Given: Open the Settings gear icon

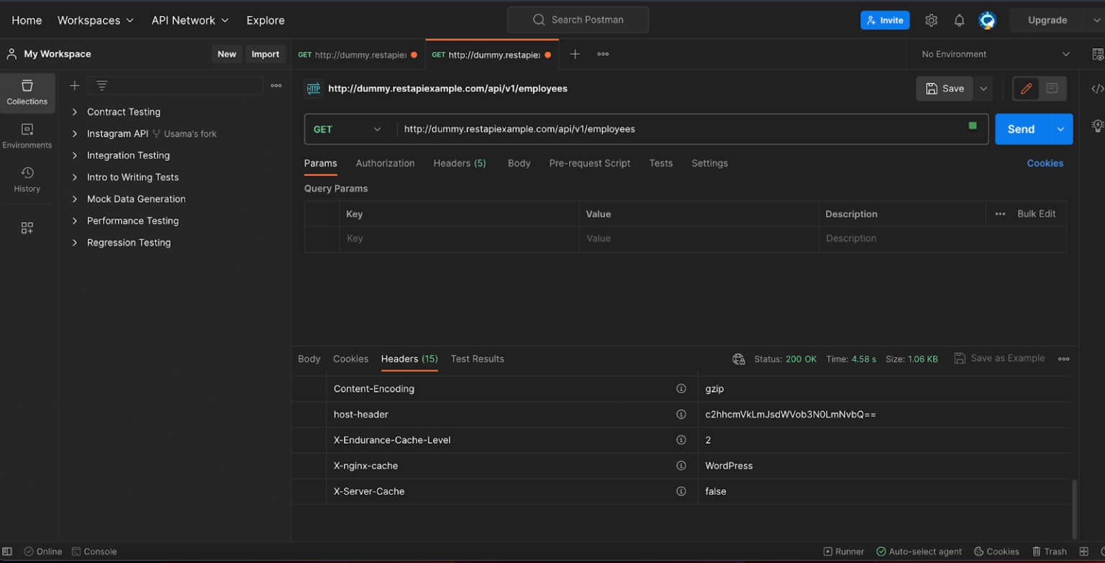Looking at the screenshot, I should click(x=931, y=20).
